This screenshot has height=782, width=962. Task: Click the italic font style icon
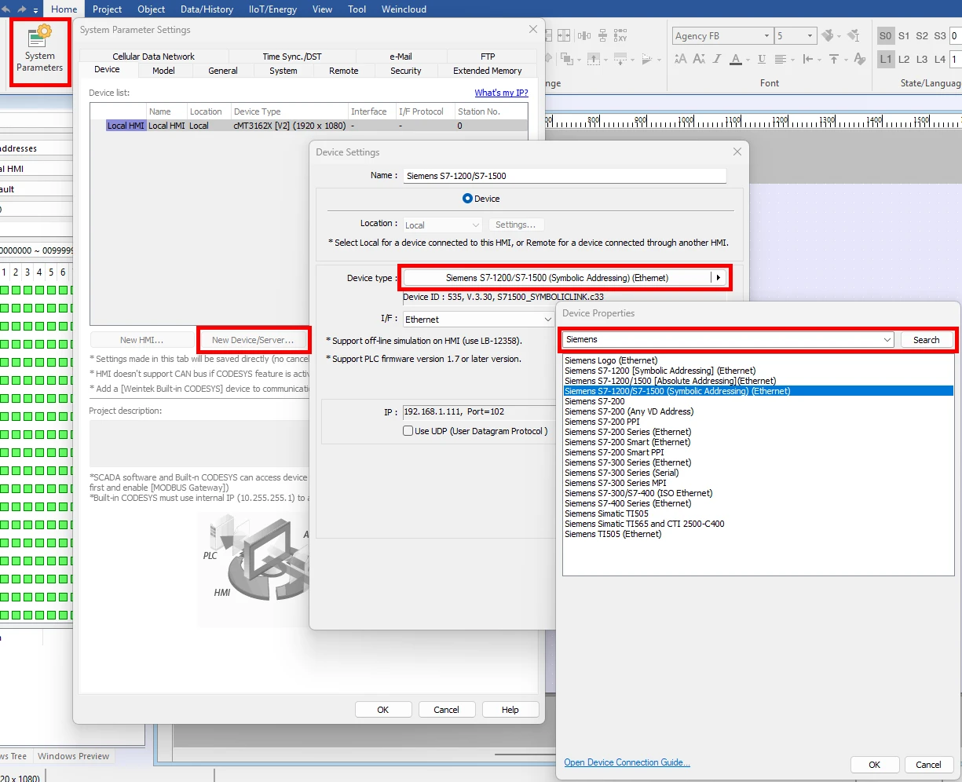coord(717,60)
